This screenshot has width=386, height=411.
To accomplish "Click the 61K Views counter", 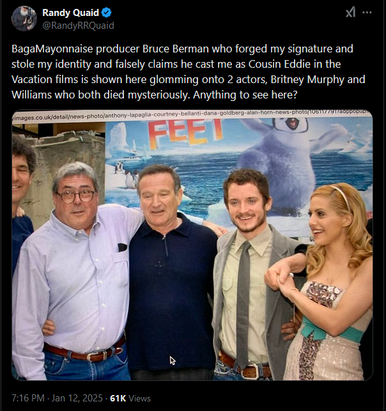I will click(x=130, y=398).
